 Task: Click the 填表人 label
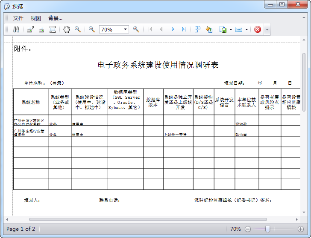pos(32,200)
